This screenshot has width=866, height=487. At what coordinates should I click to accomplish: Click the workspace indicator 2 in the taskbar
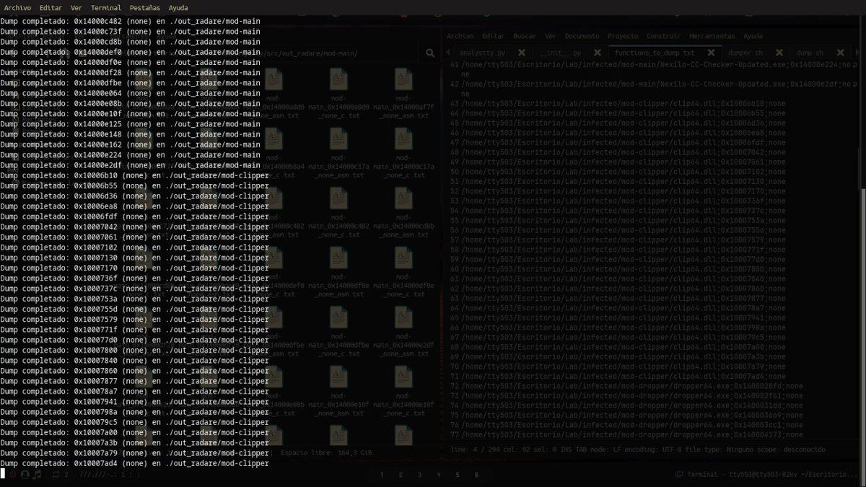click(66, 475)
